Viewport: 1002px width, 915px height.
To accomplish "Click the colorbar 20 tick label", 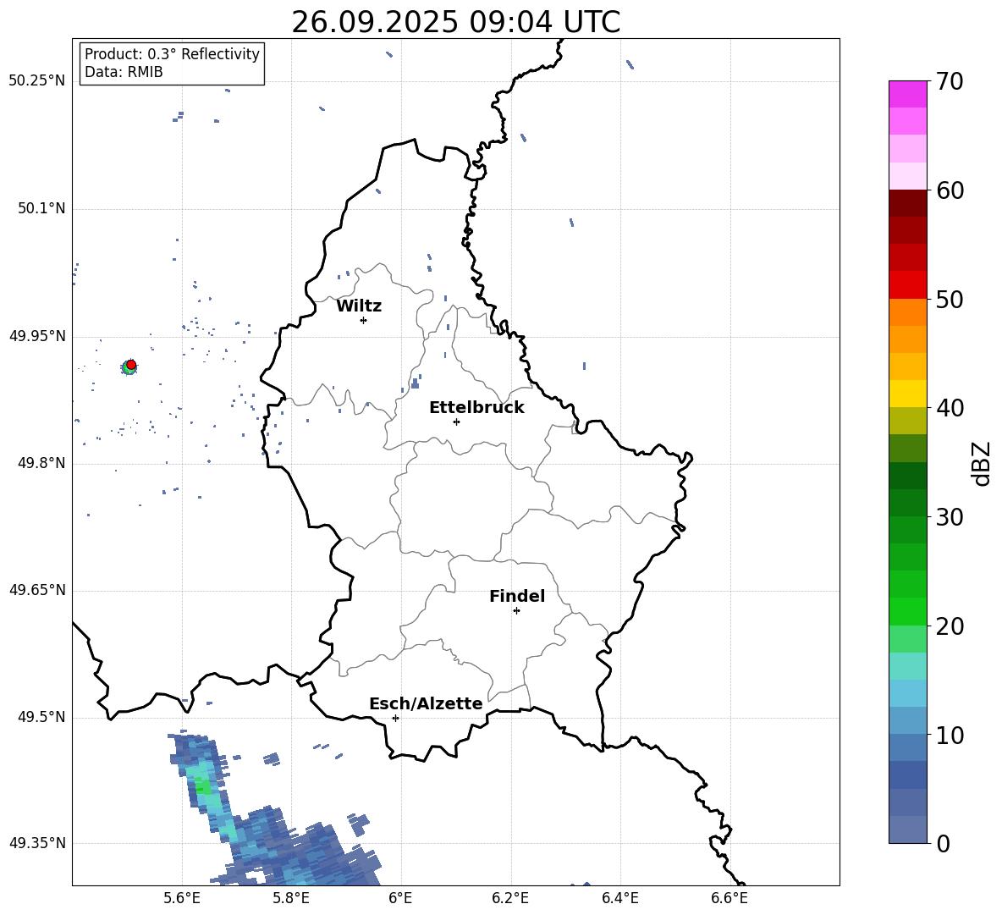I will coord(950,626).
